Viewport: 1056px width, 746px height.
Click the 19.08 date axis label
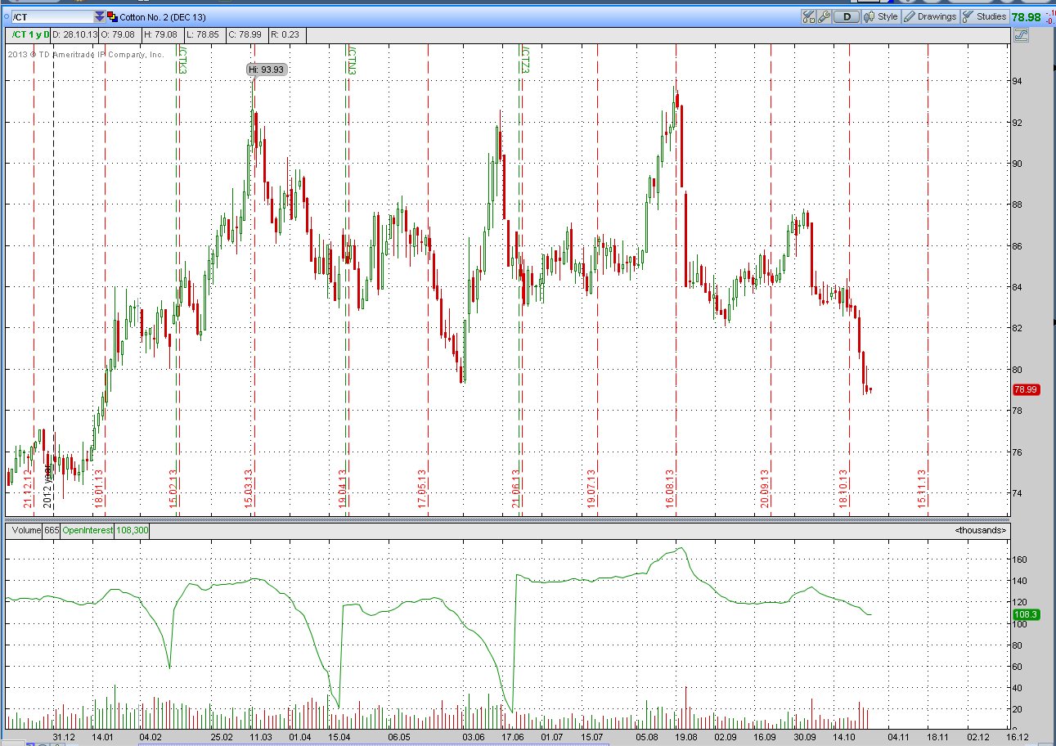coord(685,737)
